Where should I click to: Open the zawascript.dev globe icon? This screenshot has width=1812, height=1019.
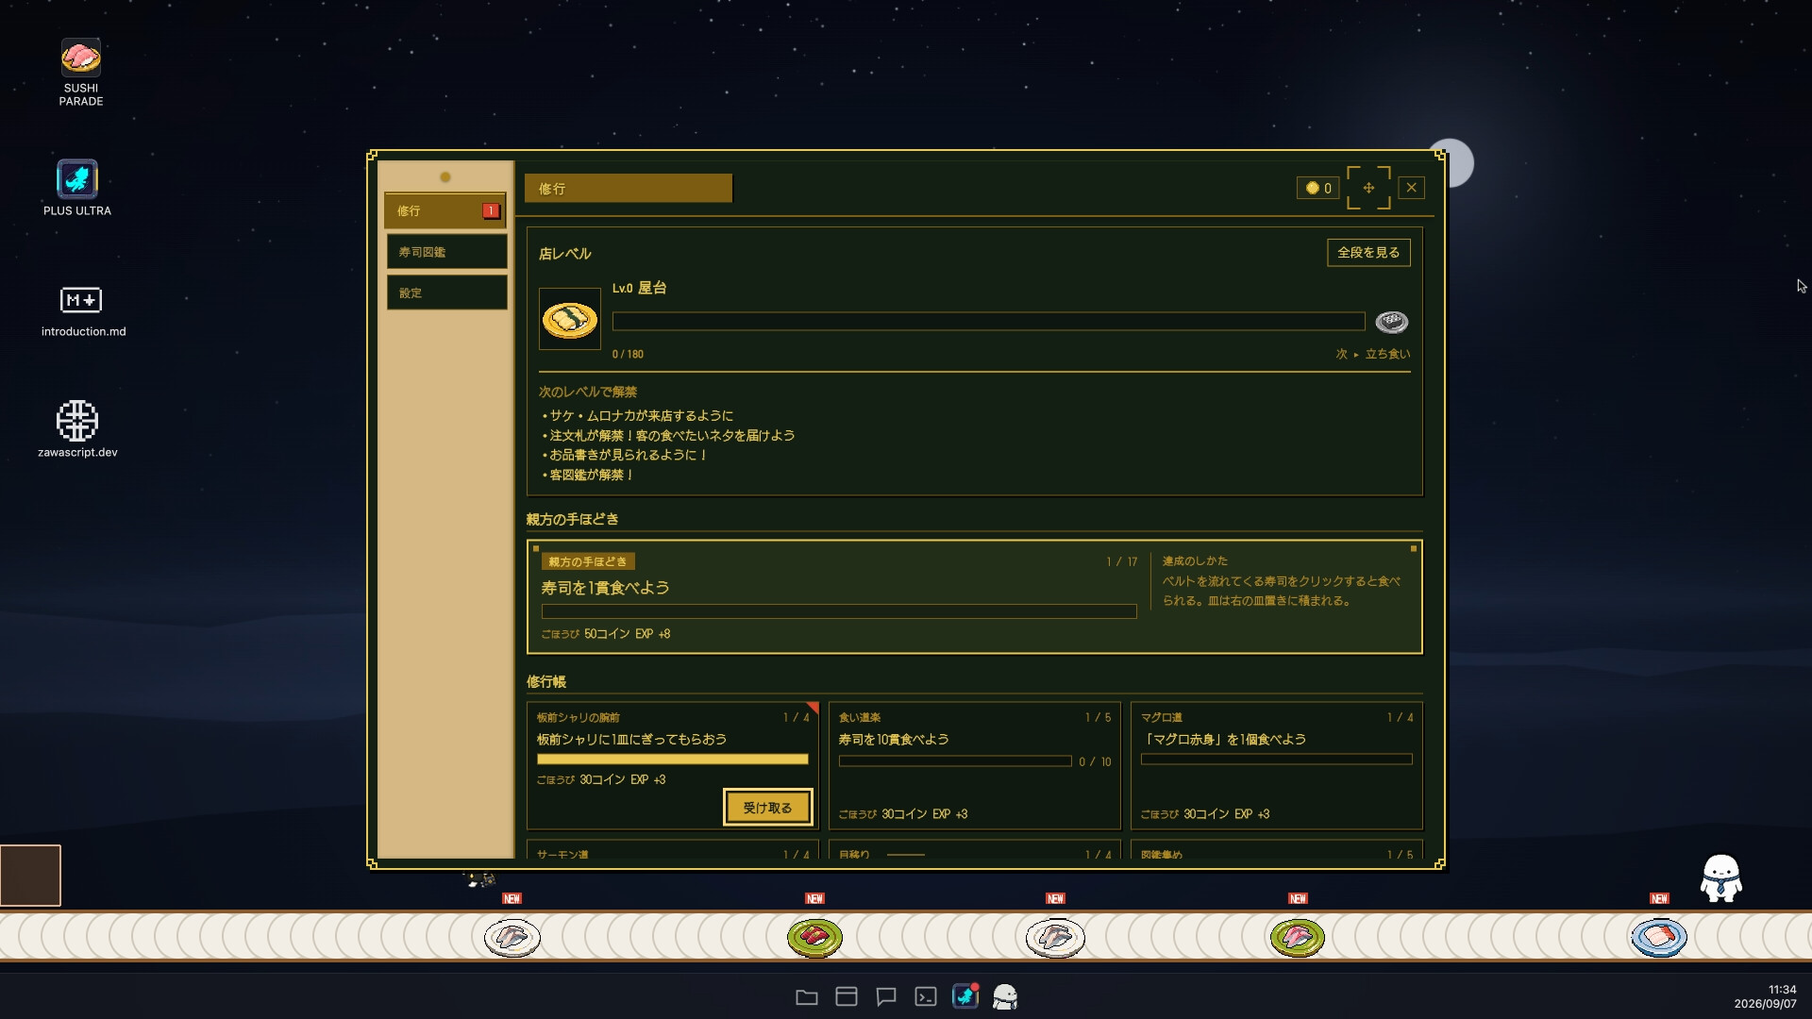click(x=77, y=420)
